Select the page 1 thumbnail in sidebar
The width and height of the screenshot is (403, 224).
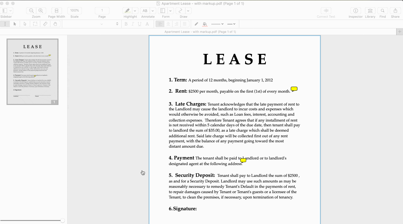pos(32,72)
